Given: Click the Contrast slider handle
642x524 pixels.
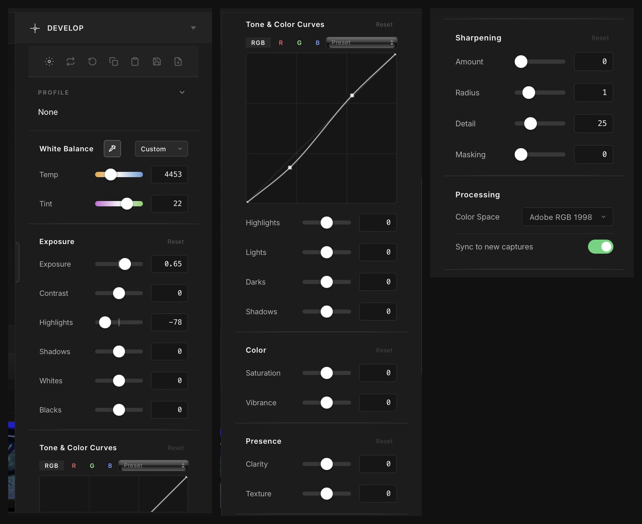Looking at the screenshot, I should click(119, 293).
